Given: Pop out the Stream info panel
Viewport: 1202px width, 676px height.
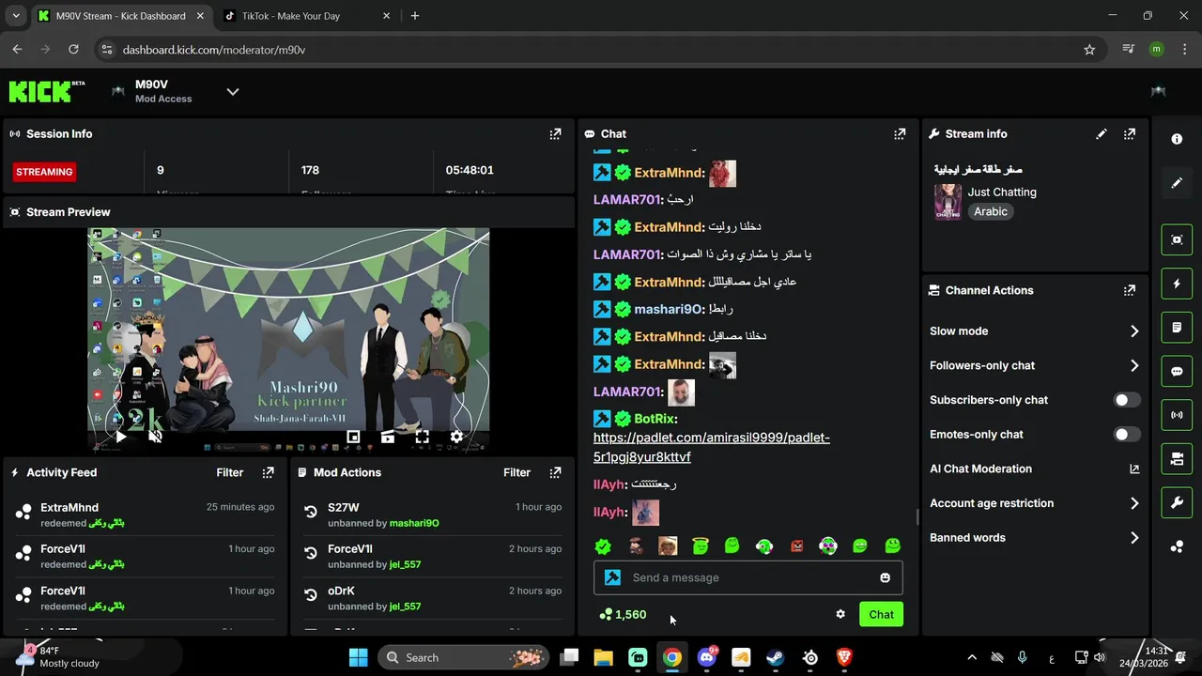Looking at the screenshot, I should [x=1130, y=134].
